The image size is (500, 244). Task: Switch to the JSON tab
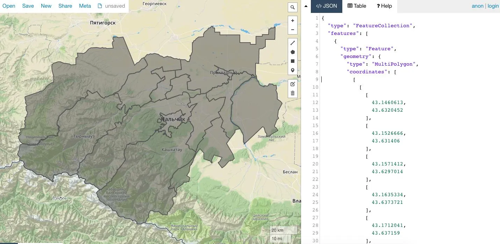pyautogui.click(x=327, y=6)
